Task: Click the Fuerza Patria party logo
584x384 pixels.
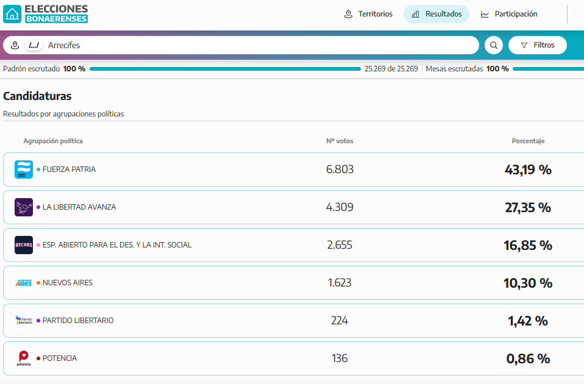Action: click(24, 169)
